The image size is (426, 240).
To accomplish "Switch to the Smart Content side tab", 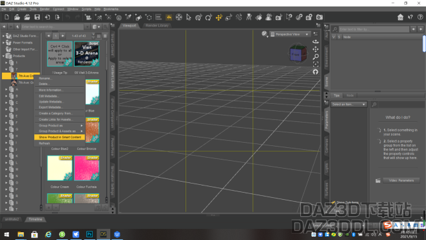I will (113, 45).
